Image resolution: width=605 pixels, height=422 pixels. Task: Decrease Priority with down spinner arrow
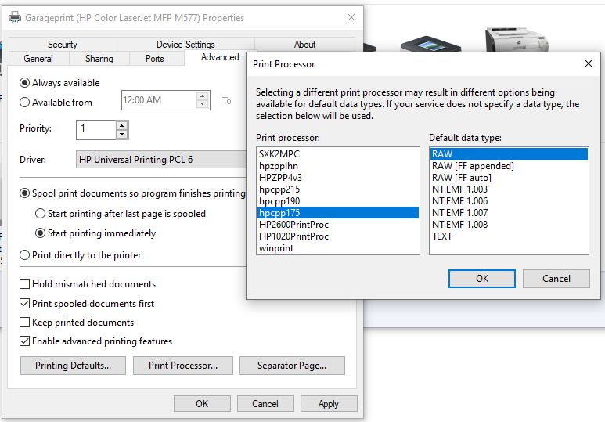click(121, 135)
